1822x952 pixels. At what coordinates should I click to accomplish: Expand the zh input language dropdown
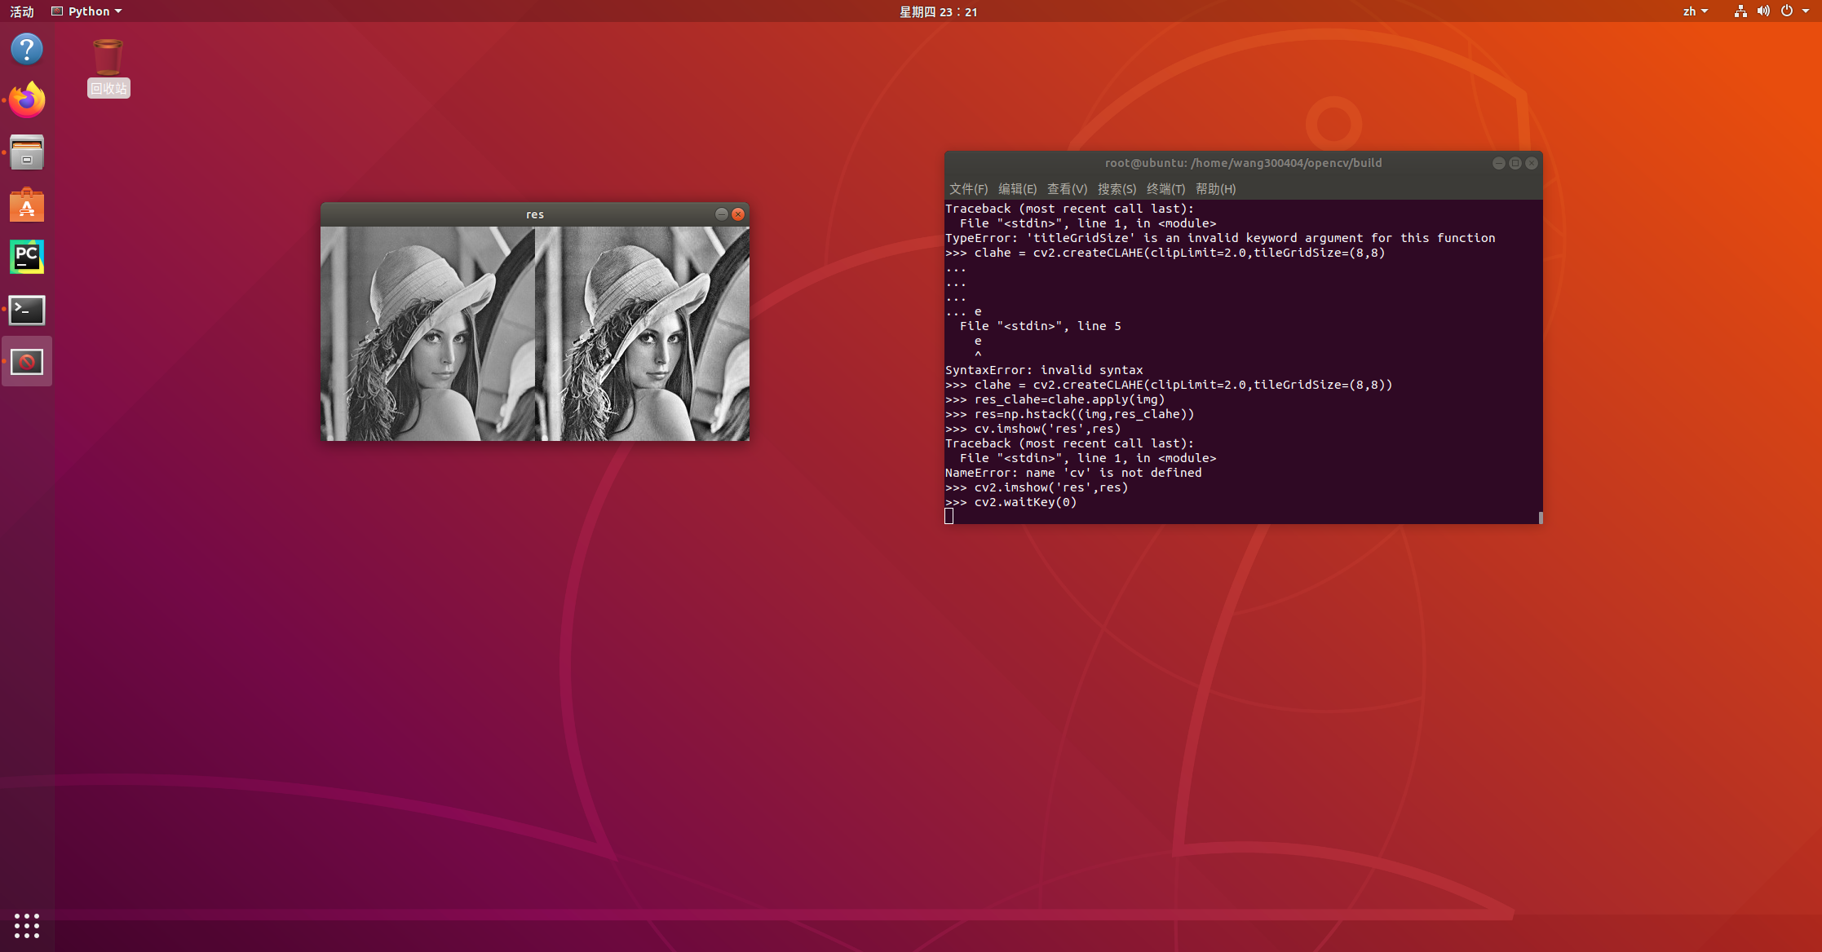coord(1695,11)
